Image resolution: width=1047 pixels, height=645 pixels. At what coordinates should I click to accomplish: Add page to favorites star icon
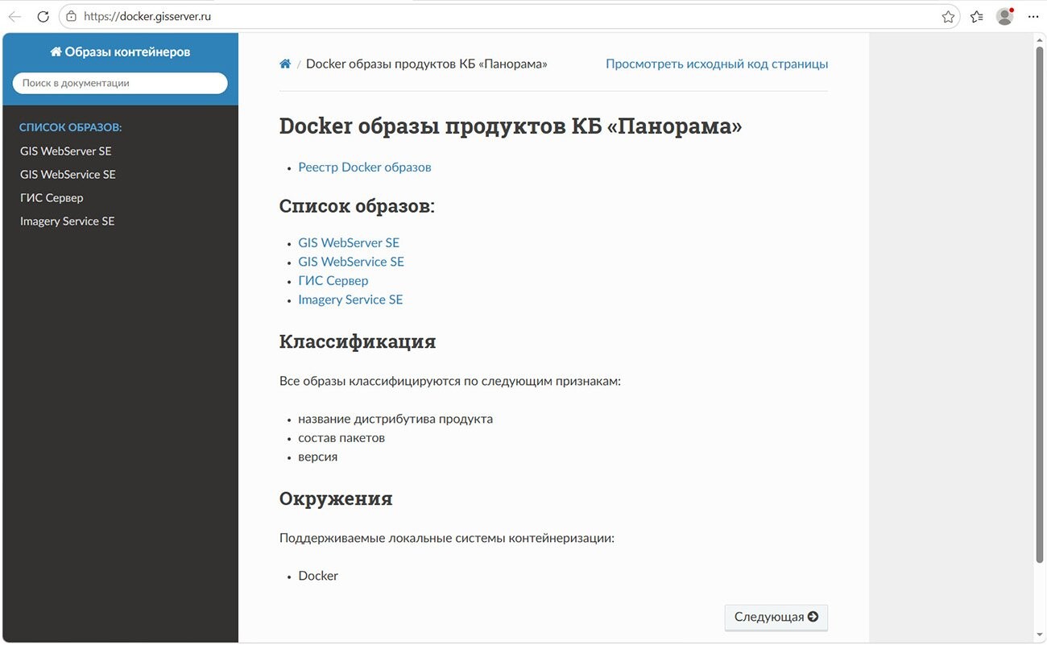point(948,16)
